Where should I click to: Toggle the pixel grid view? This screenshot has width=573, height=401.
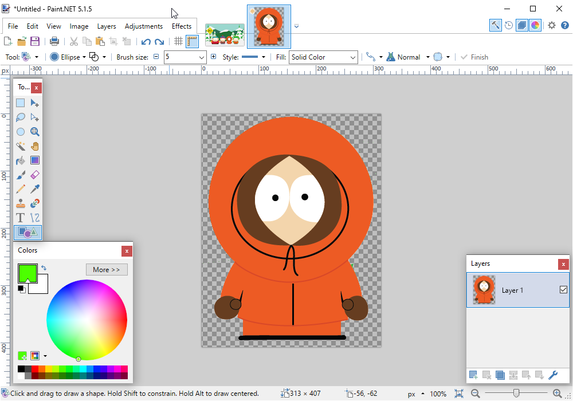178,41
